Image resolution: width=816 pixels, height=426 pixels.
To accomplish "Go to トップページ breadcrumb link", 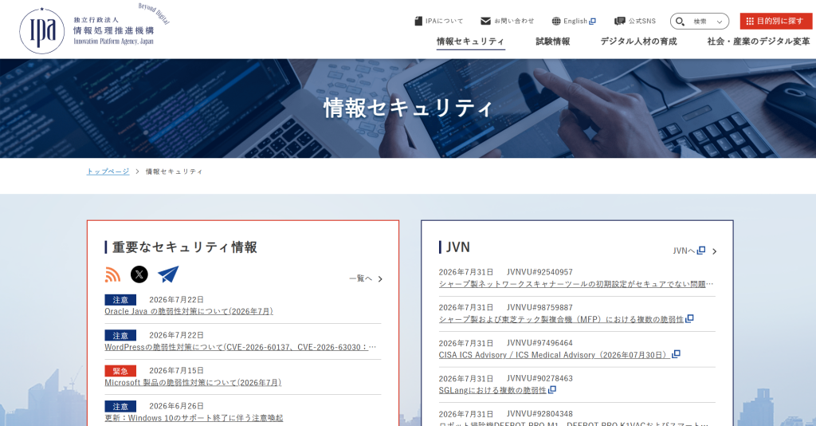I will 108,172.
